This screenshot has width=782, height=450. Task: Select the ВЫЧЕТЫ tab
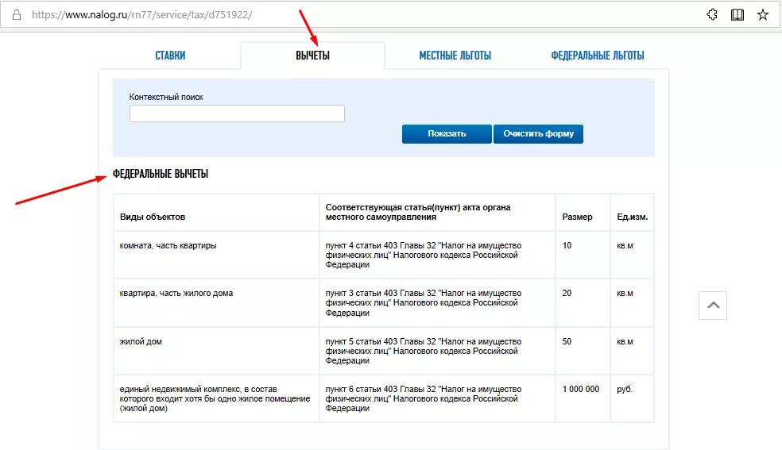click(x=312, y=56)
